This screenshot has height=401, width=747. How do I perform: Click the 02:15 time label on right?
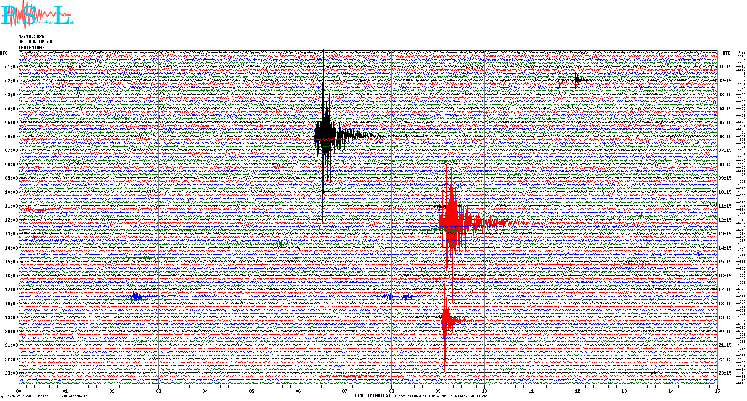(725, 81)
